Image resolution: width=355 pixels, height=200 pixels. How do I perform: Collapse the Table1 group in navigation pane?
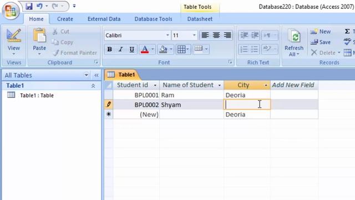(x=93, y=86)
